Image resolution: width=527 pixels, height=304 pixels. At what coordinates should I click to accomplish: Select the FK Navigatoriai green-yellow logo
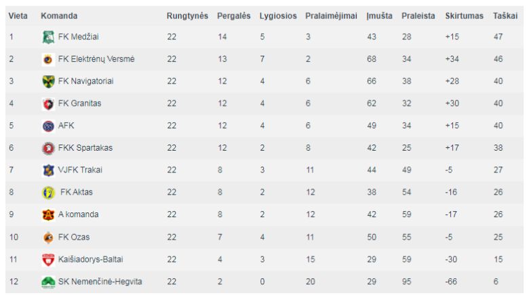click(x=48, y=81)
